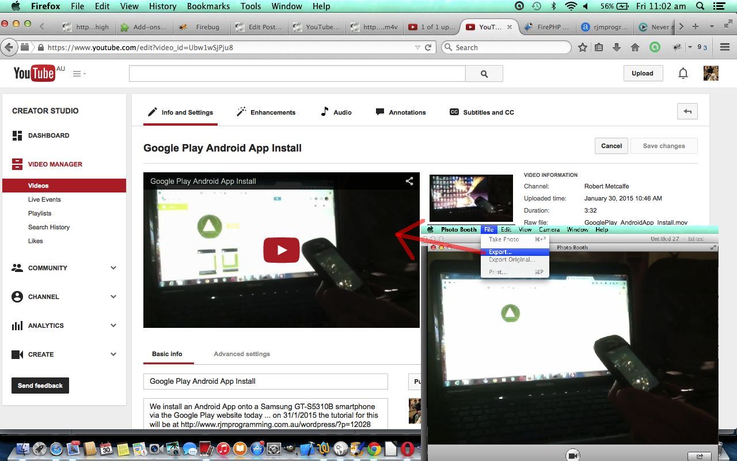Click Firefox back navigation button
The height and width of the screenshot is (461, 737).
(9, 47)
